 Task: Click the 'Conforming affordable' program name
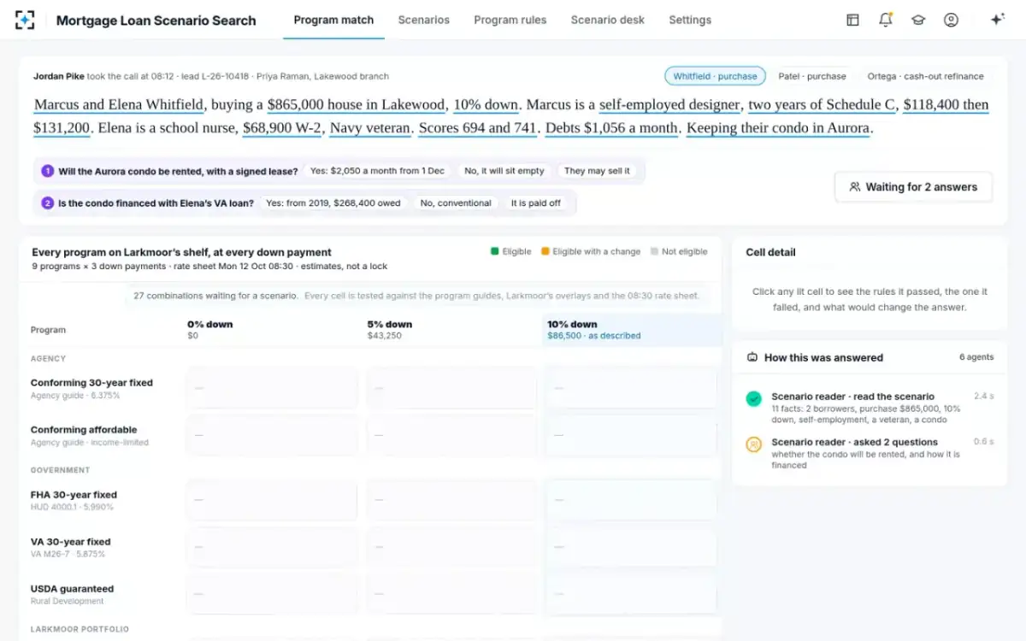84,430
